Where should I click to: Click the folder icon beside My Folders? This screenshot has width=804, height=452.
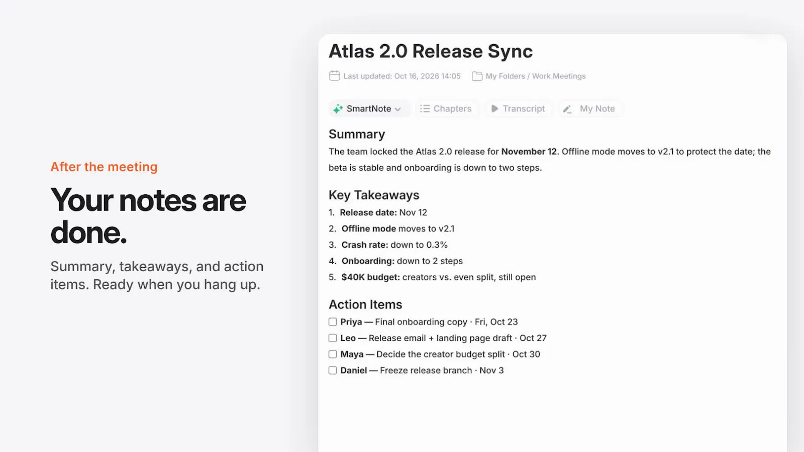pos(477,76)
